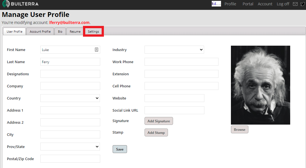The image size is (306, 168).
Task: Focus the First Name field
Action: click(70, 50)
